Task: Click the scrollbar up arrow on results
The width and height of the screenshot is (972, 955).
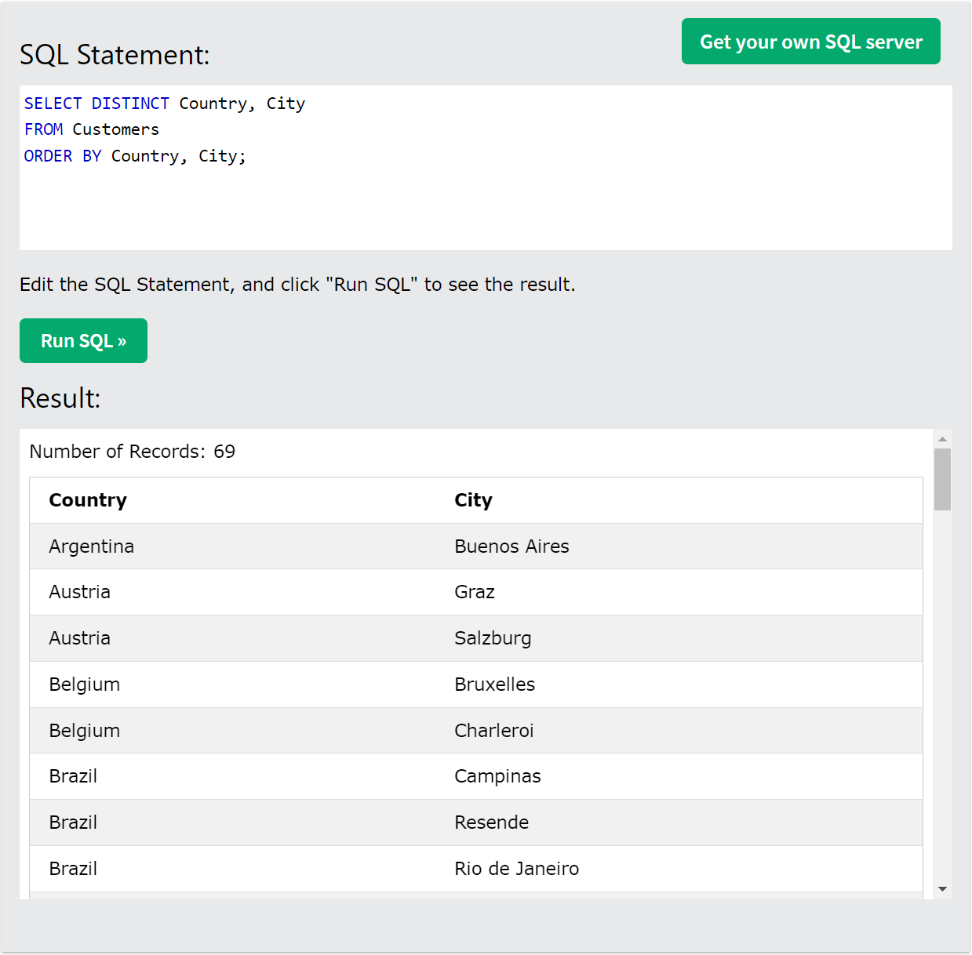Action: click(x=942, y=438)
